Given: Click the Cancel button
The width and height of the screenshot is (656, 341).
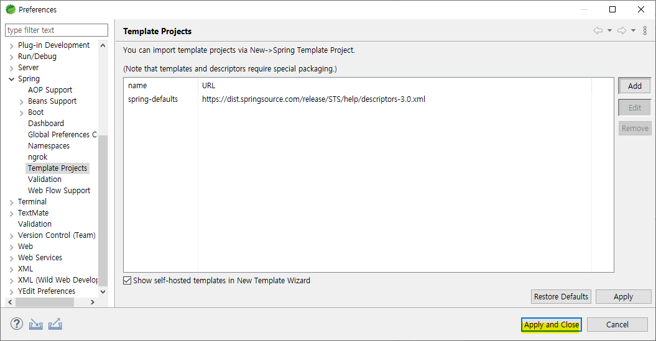Looking at the screenshot, I should [617, 325].
